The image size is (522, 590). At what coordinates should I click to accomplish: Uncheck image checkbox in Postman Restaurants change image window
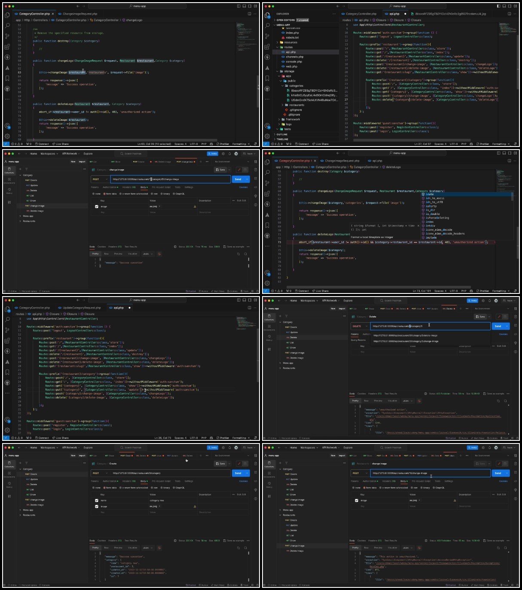[357, 501]
